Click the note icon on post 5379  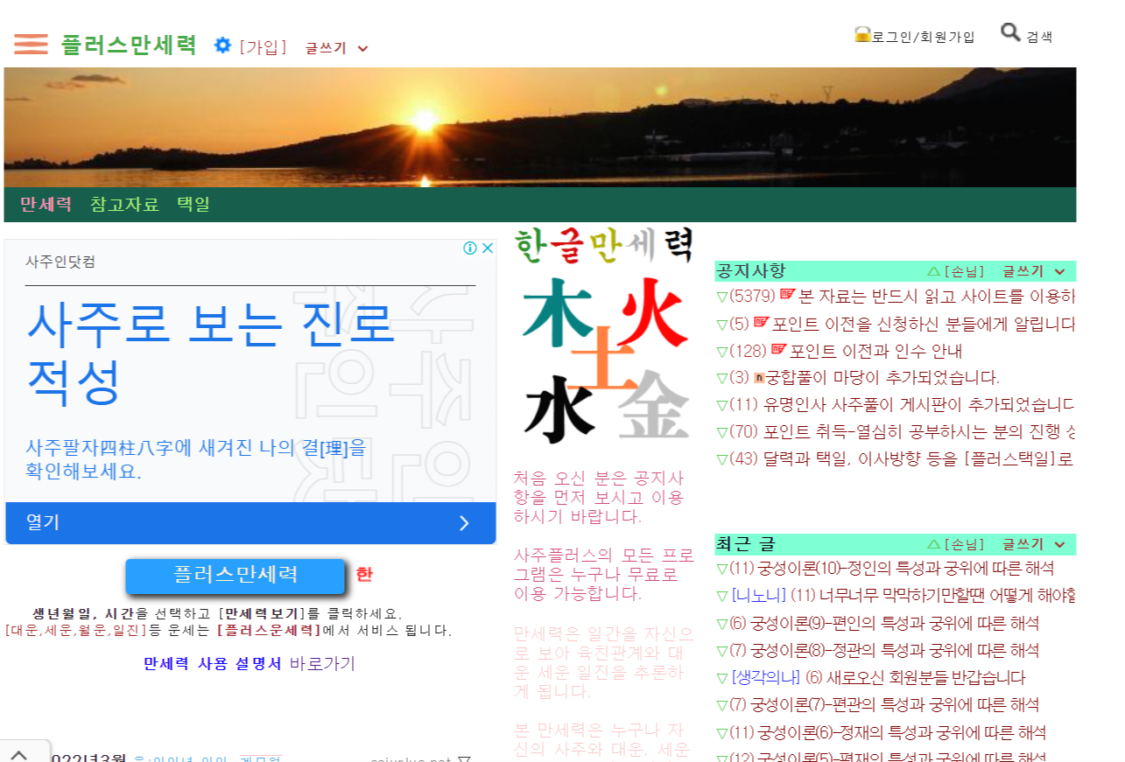787,295
